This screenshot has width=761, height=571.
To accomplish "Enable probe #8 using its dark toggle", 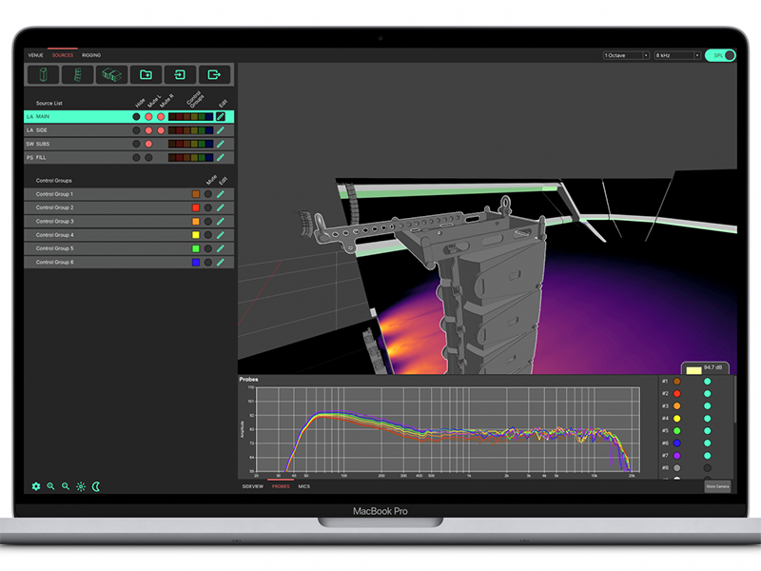I will [707, 467].
